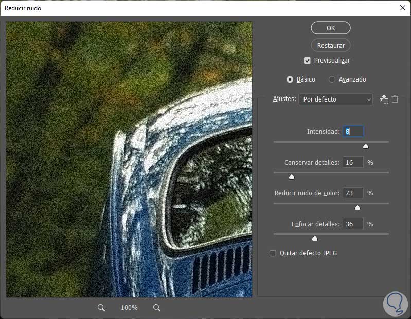Toggle the Previsualizar checkbox
411x319 pixels.
click(307, 61)
